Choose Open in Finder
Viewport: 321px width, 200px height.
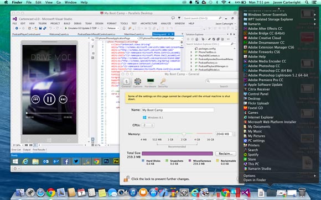pos(255,180)
